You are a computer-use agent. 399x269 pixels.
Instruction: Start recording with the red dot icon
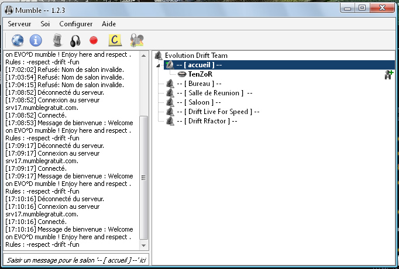click(94, 40)
